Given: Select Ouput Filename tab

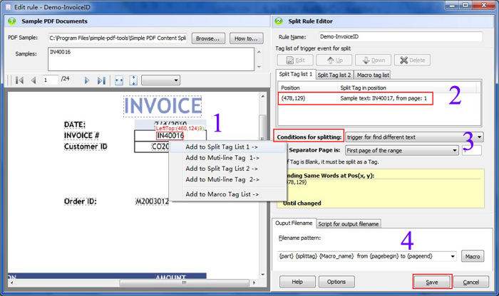Looking at the screenshot, I should point(294,223).
